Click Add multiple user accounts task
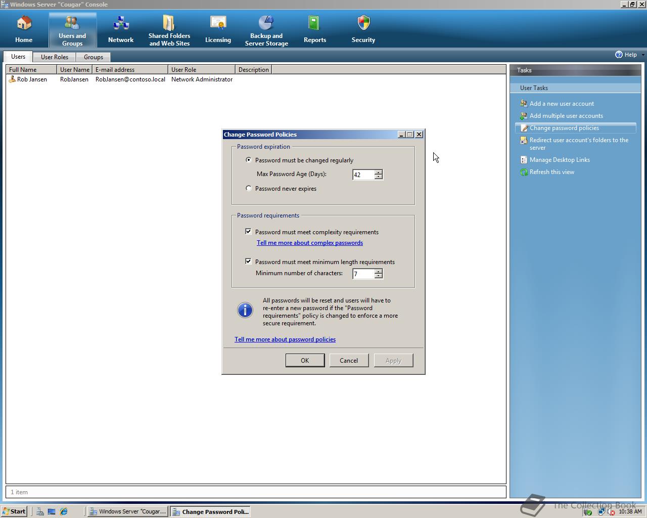 coord(566,116)
